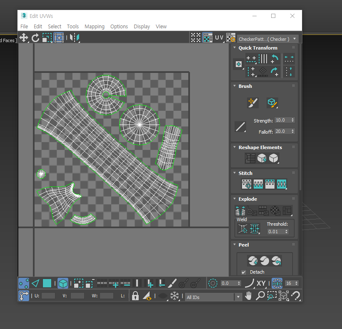This screenshot has height=329, width=342.
Task: Click the Mirror Horizontally tool
Action: tap(74, 38)
